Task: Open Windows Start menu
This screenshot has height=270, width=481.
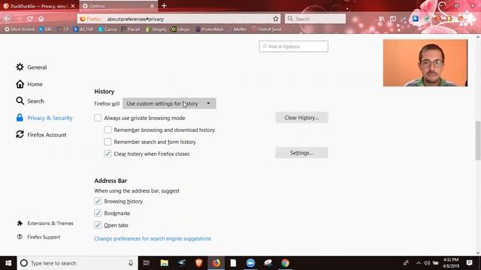Action: click(x=8, y=263)
